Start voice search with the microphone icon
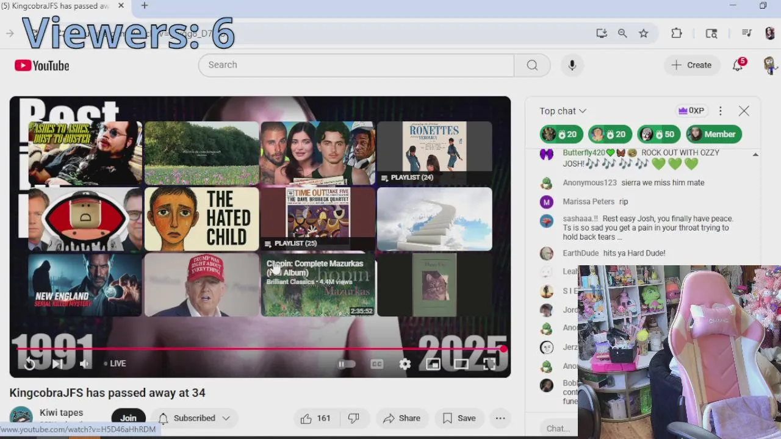 (572, 65)
